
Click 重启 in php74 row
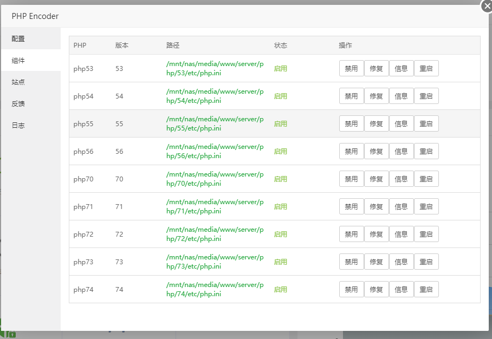coord(426,289)
